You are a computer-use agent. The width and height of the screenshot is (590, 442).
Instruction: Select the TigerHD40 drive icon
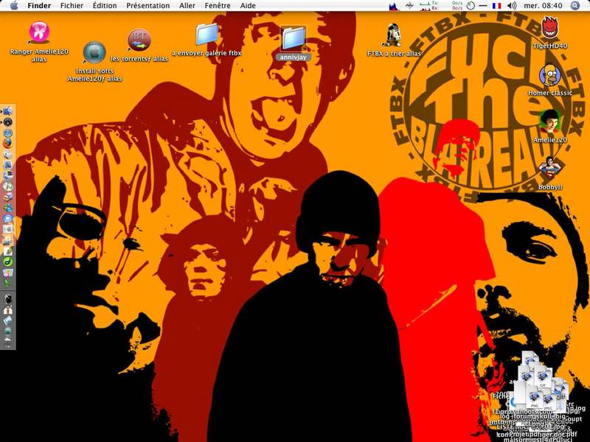(549, 28)
